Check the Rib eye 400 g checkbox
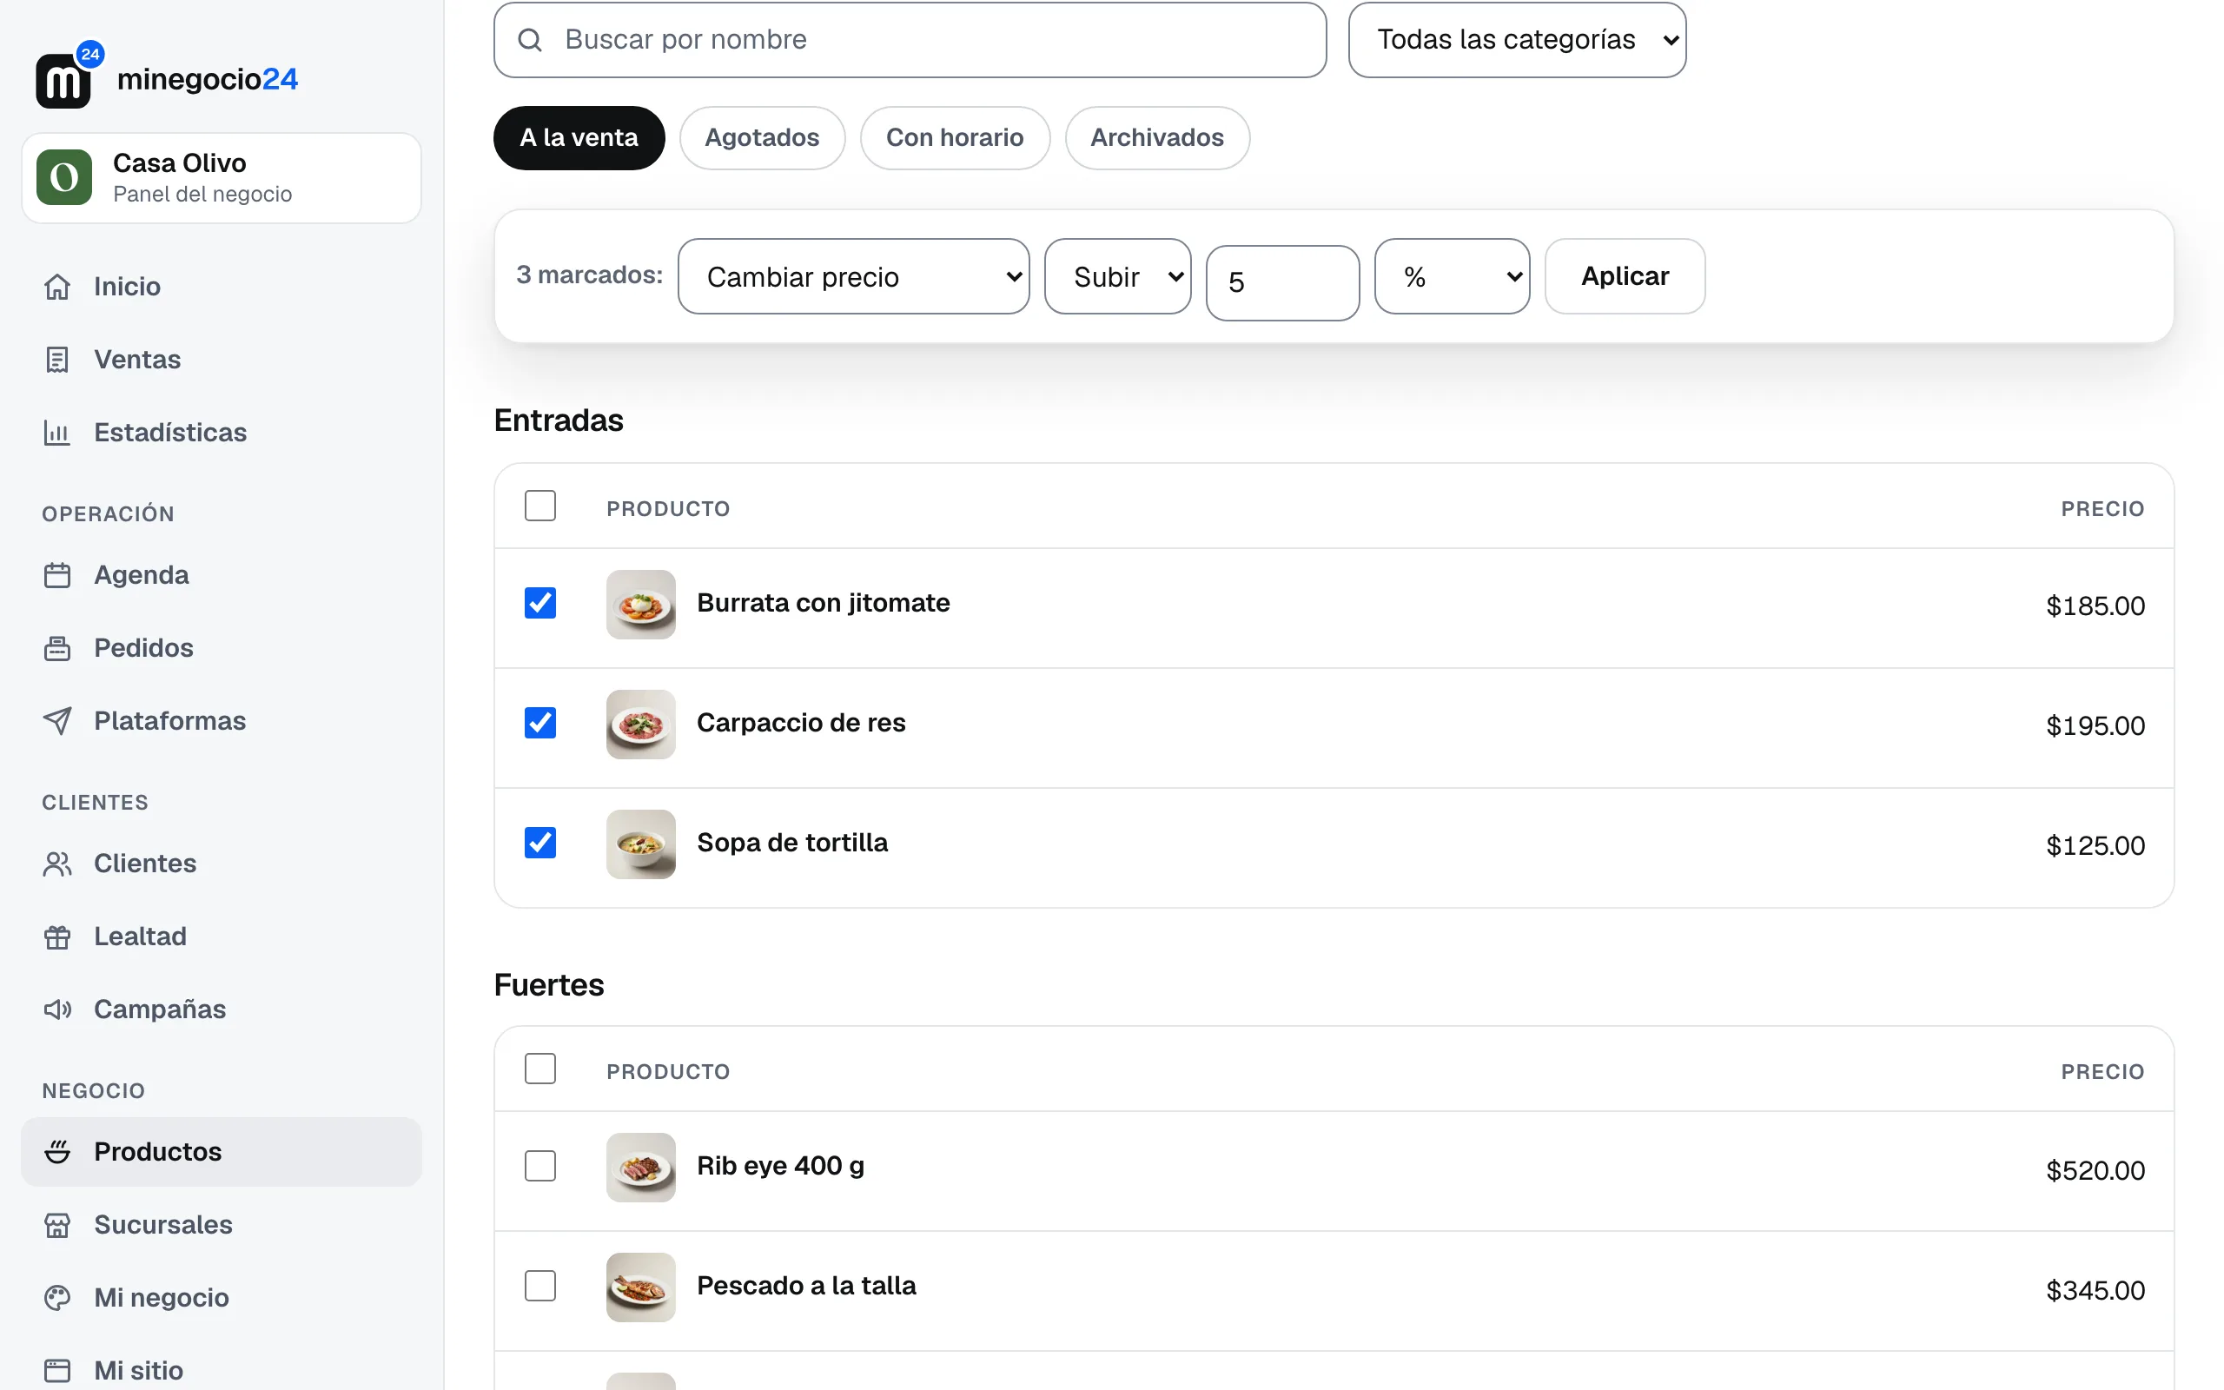Image resolution: width=2224 pixels, height=1390 pixels. 540,1167
